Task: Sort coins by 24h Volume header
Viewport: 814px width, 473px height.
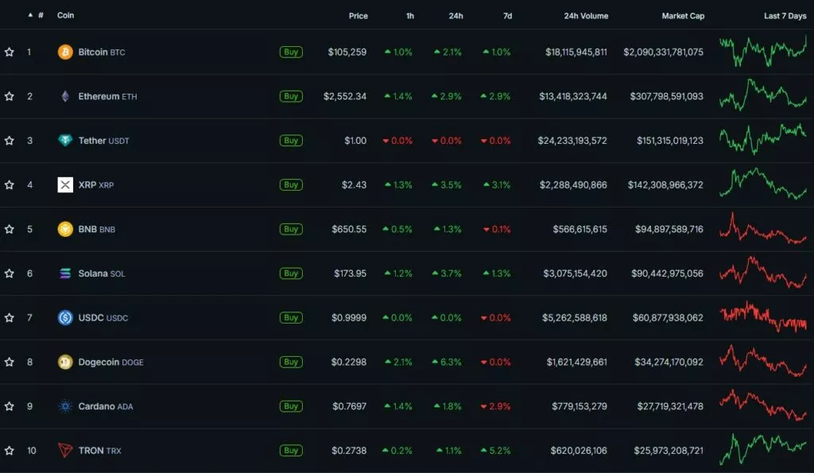Action: coord(586,16)
